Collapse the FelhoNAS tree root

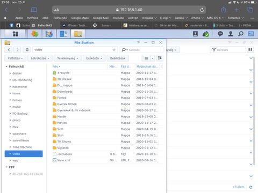click(6, 66)
